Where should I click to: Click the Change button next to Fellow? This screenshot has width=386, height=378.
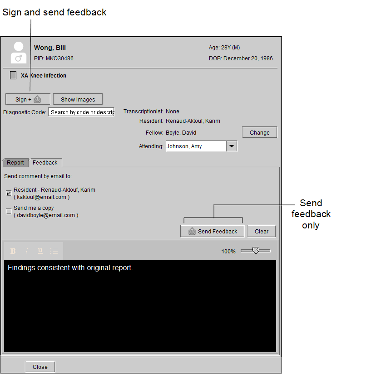259,133
